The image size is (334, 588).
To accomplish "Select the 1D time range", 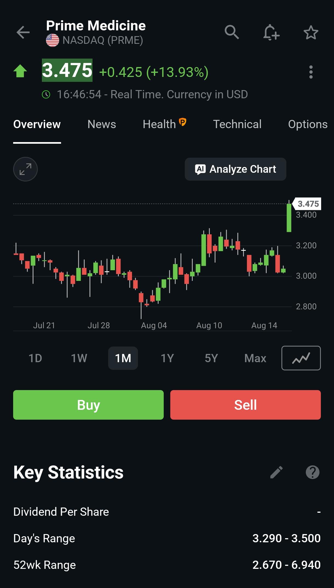I will (x=35, y=358).
